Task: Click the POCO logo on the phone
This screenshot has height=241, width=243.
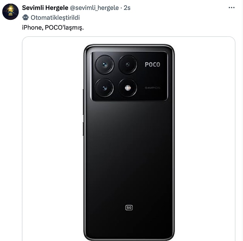Action: [x=152, y=64]
